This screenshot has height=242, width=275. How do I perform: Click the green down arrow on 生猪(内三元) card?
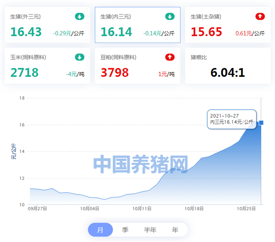pyautogui.click(x=170, y=17)
